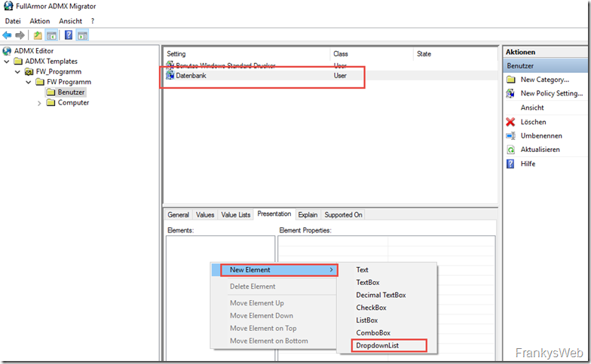Click the blue Help toolbar icon

69,35
